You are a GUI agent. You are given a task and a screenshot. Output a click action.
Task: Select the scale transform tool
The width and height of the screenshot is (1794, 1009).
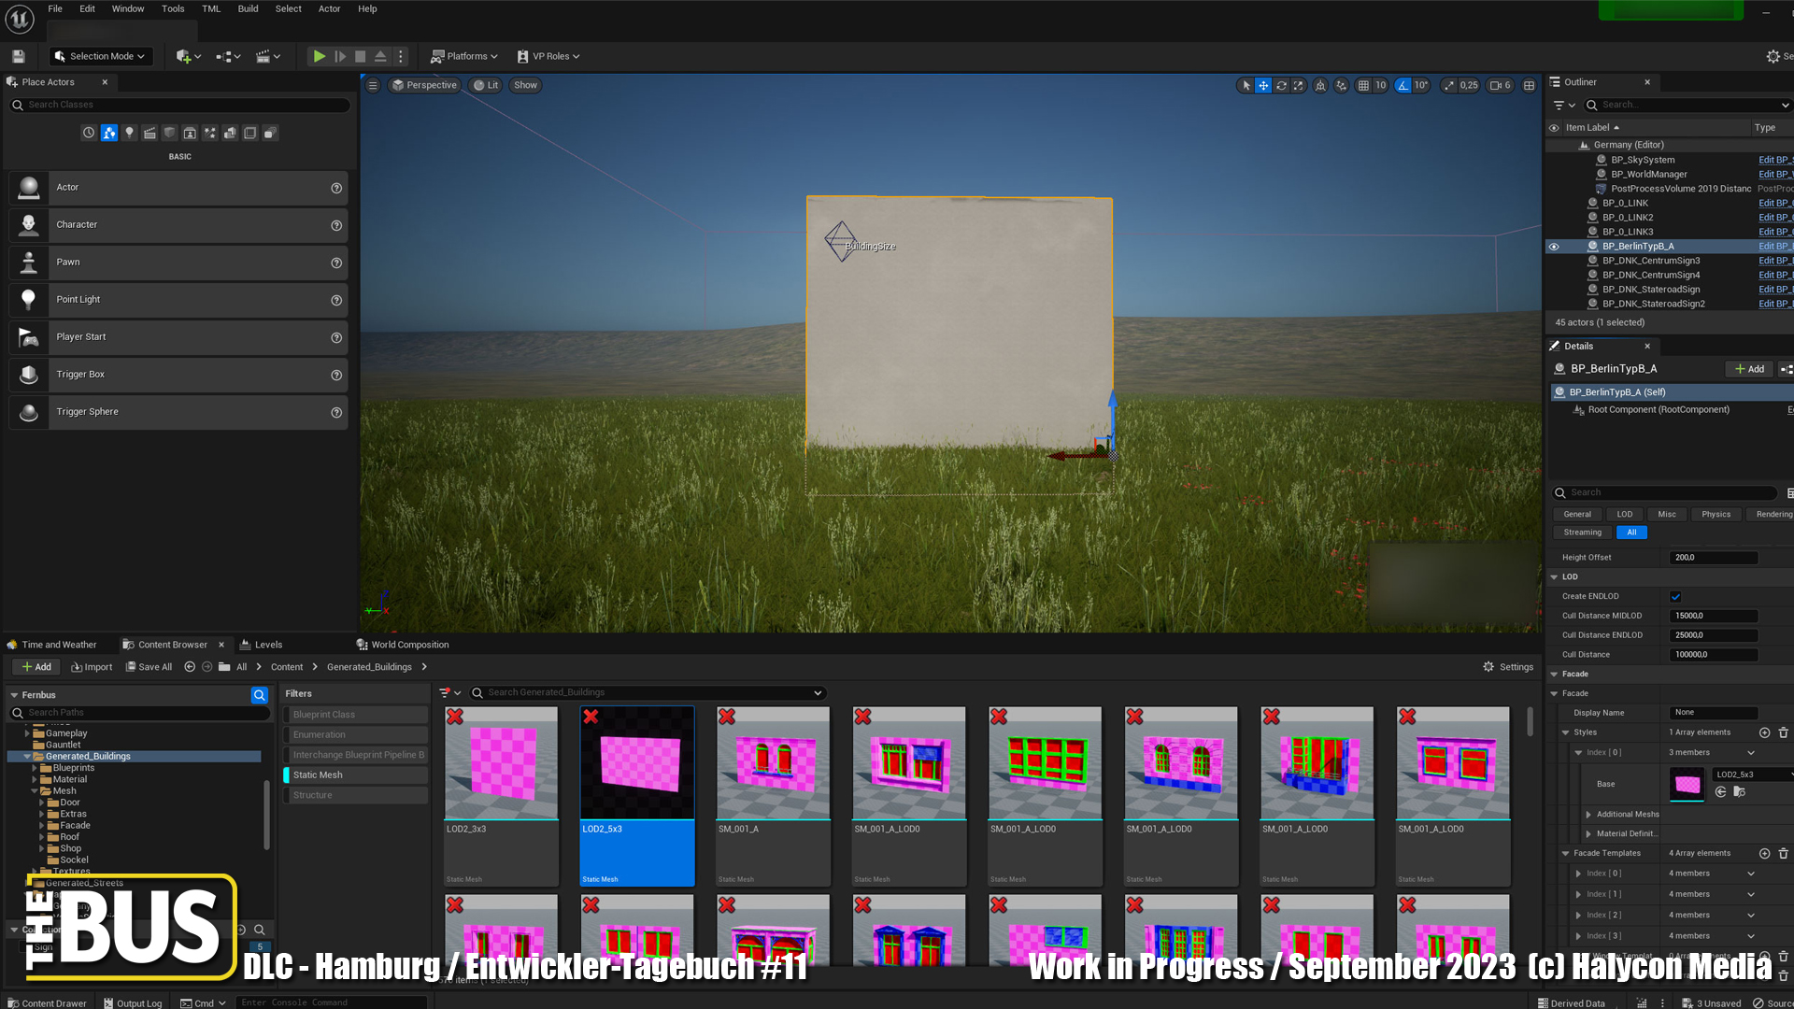(1299, 85)
